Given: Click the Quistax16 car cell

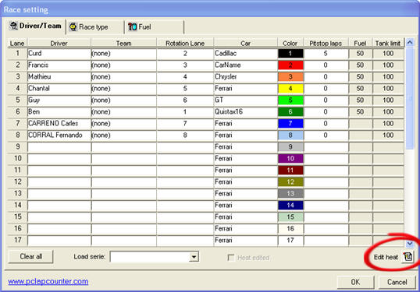Looking at the screenshot, I should click(246, 111).
